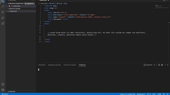
Task: Change language mode HTML in status bar
Action: point(159,94)
